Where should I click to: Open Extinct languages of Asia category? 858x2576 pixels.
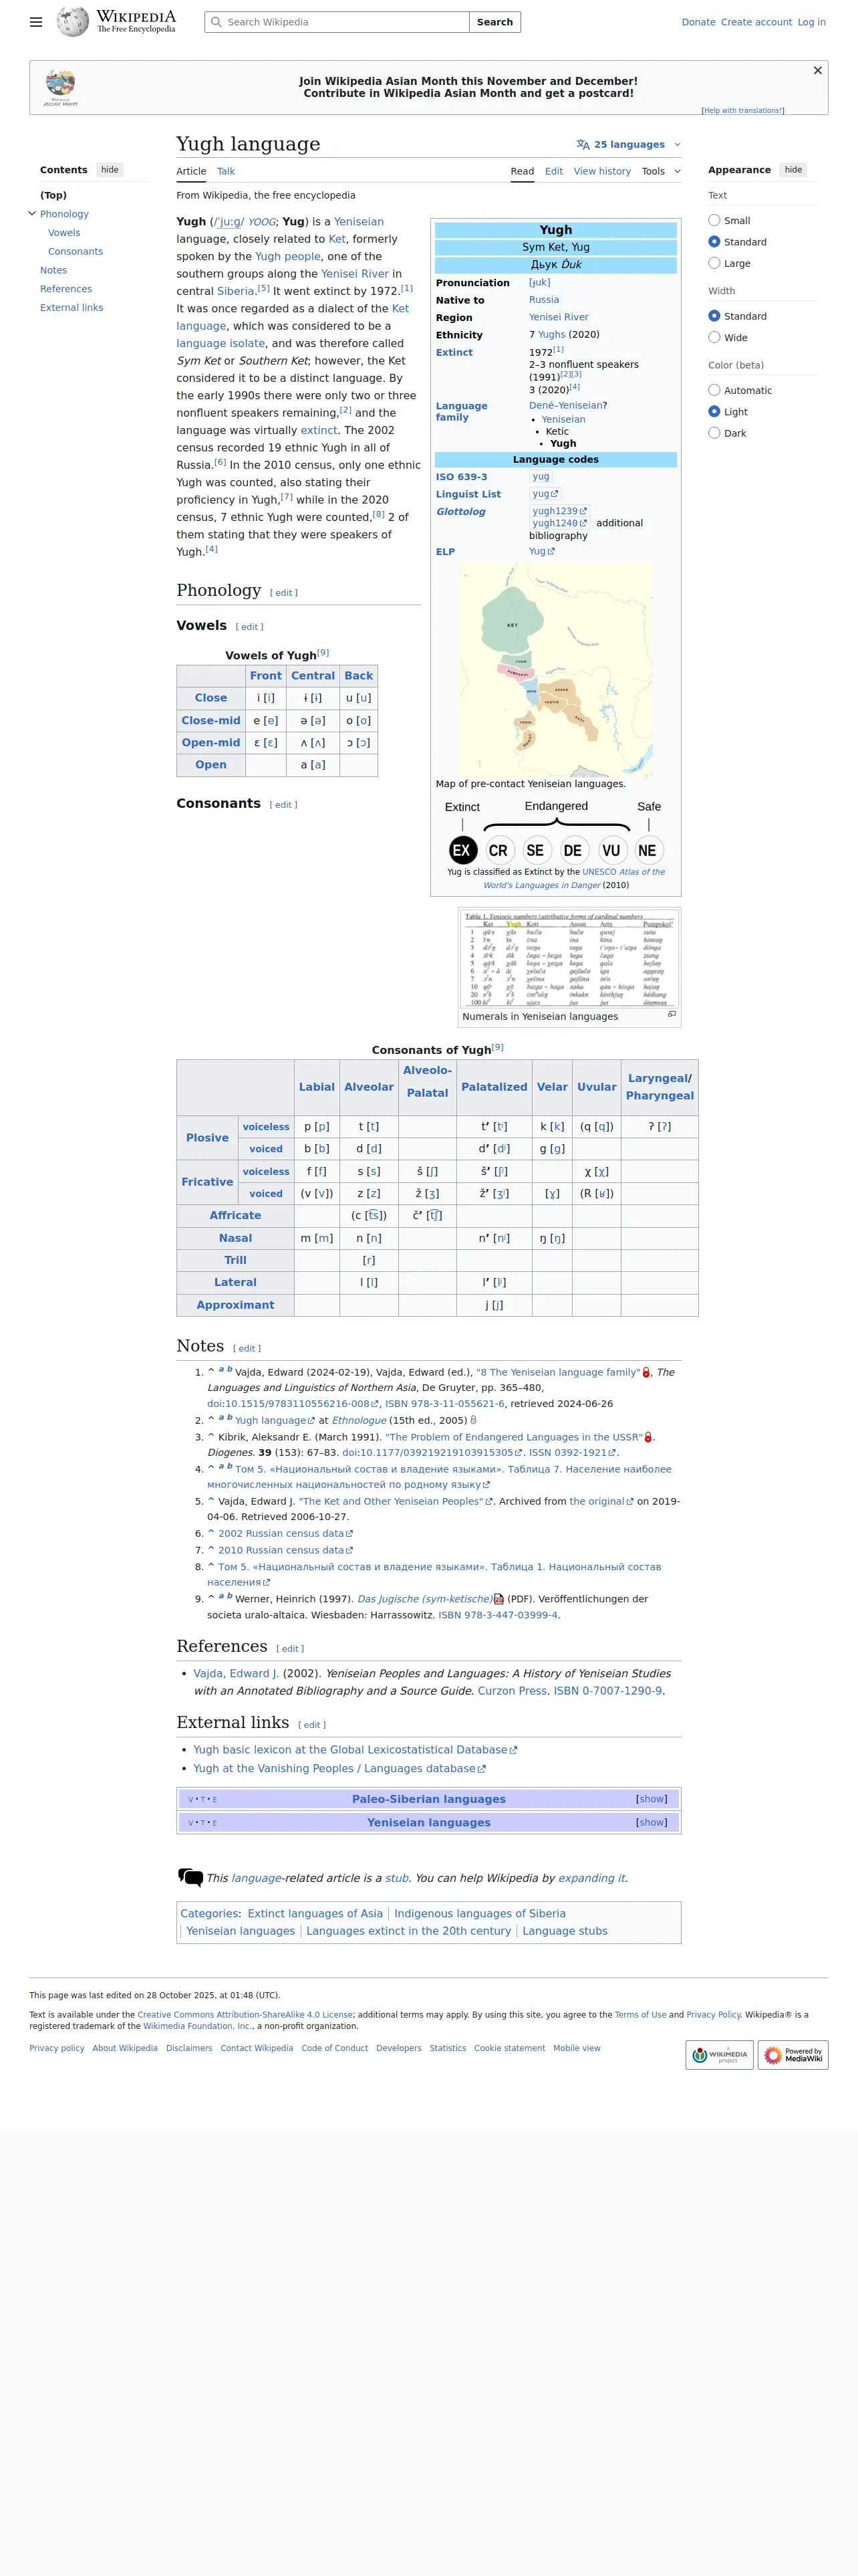point(315,1913)
